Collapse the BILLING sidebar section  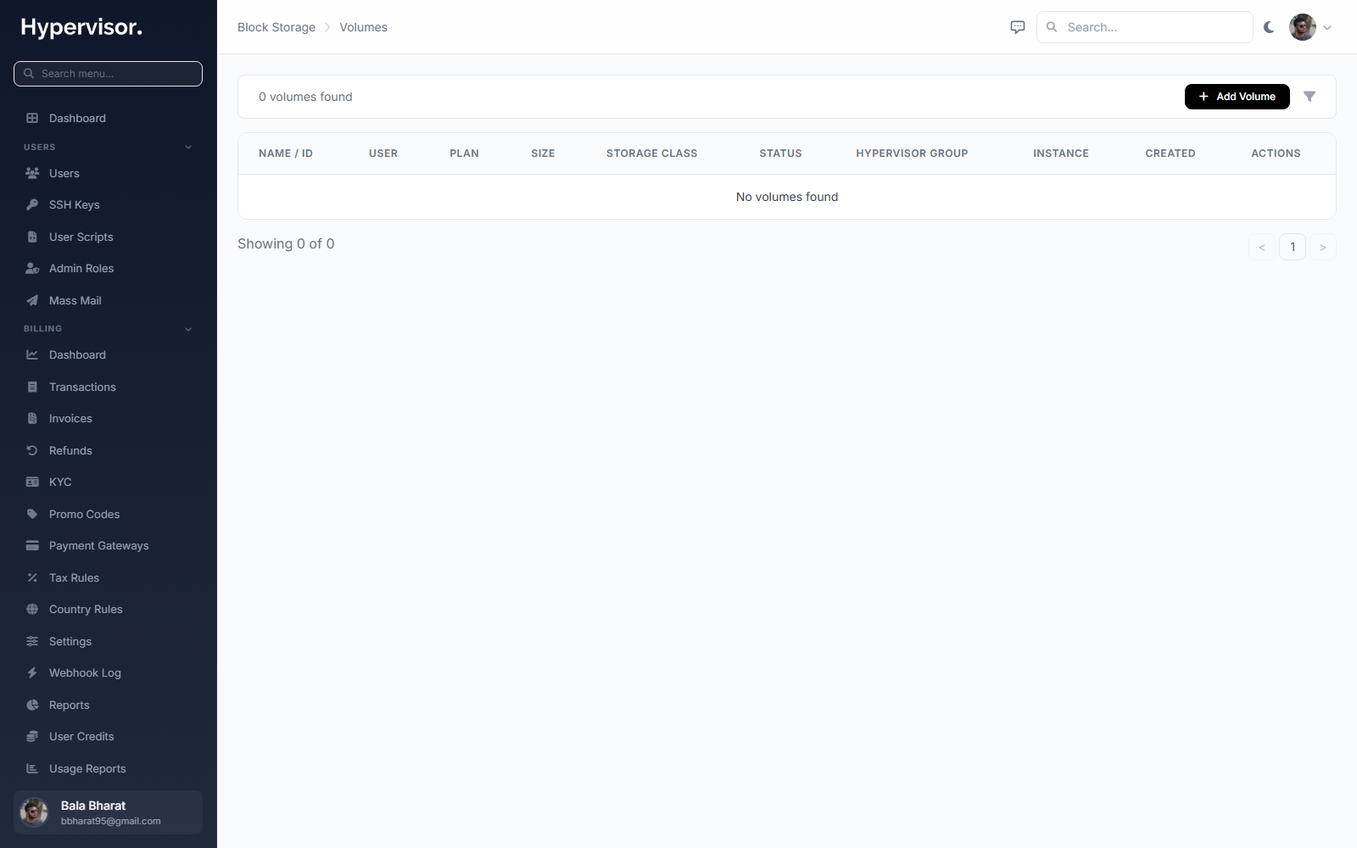tap(188, 329)
